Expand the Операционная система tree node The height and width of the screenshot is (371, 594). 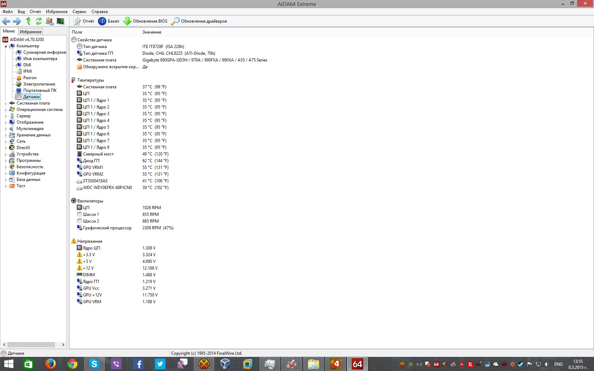point(6,110)
